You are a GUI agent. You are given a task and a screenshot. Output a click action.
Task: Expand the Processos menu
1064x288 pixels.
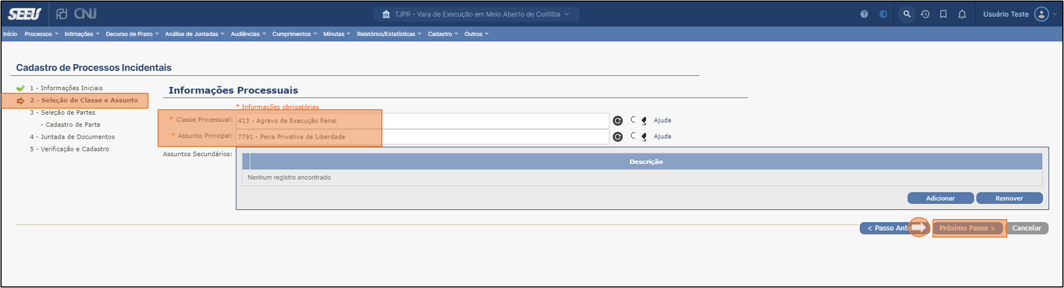tap(41, 34)
